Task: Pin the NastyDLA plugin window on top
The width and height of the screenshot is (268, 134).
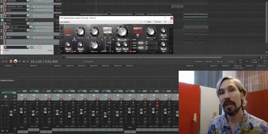Action: pos(165,18)
